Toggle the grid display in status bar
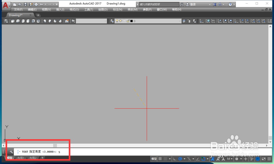This screenshot has width=274, height=164. point(160,159)
